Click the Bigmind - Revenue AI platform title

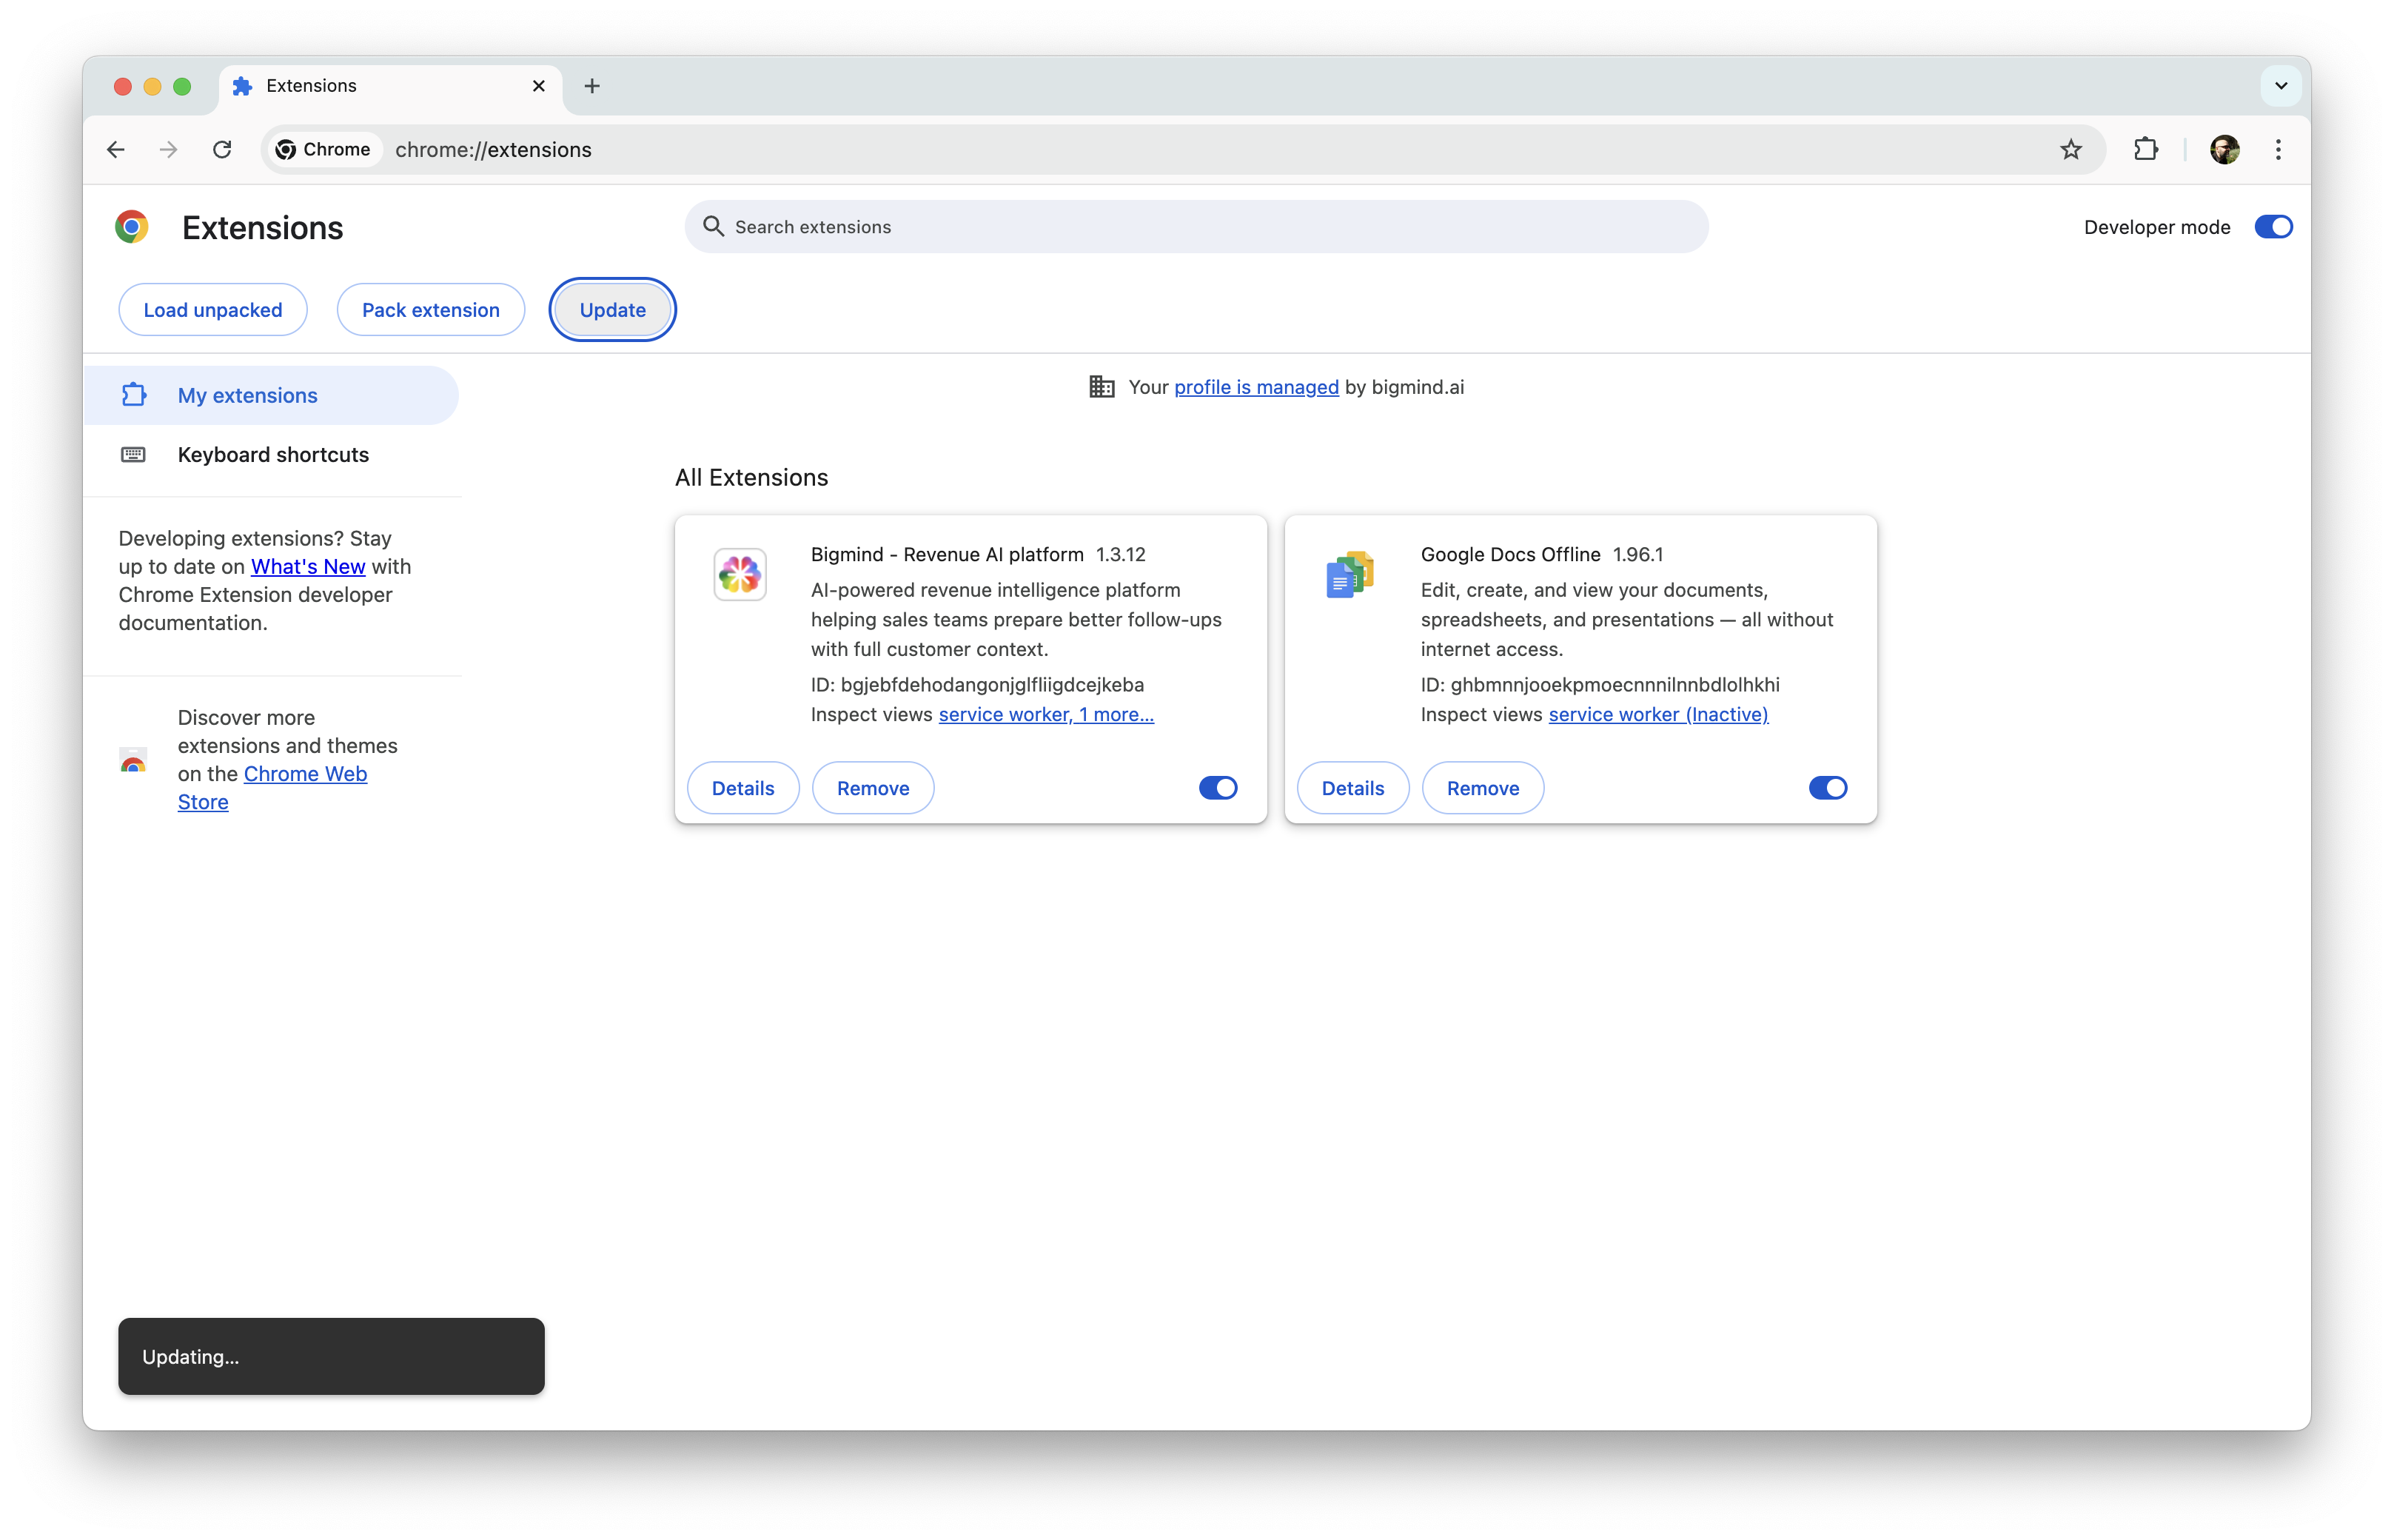point(947,554)
